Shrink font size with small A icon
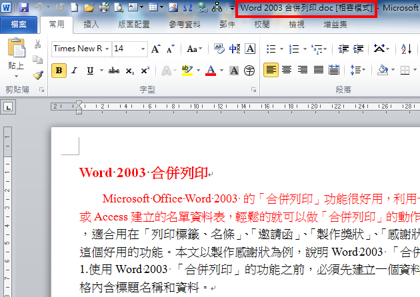The height and width of the screenshot is (297, 420). coord(171,49)
